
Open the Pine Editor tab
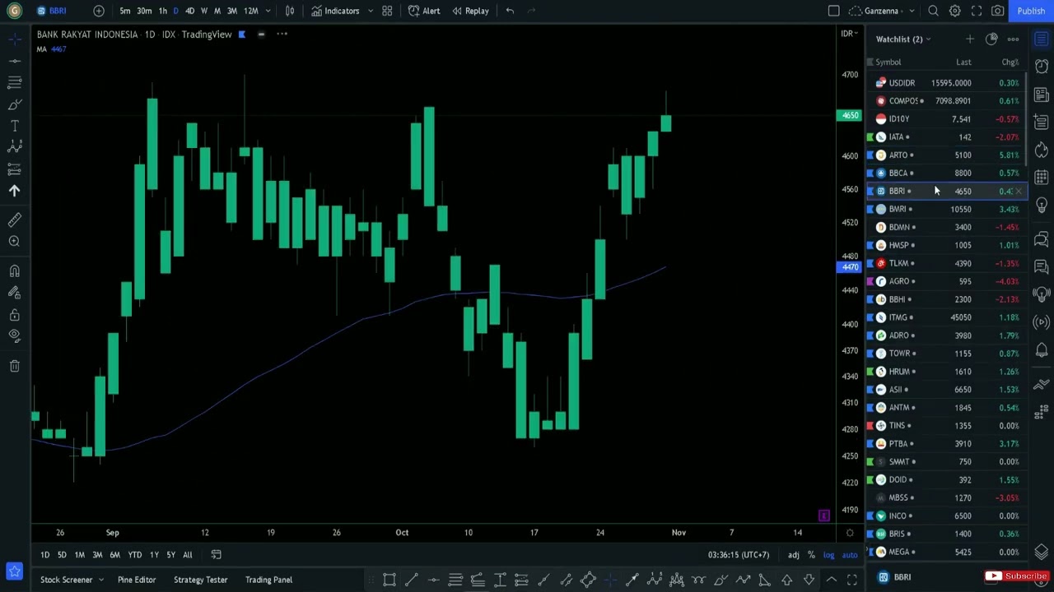coord(137,580)
